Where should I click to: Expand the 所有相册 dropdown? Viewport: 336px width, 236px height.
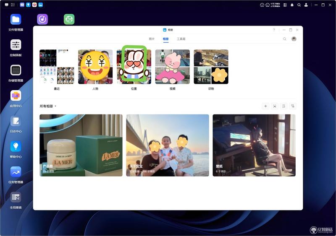click(48, 106)
